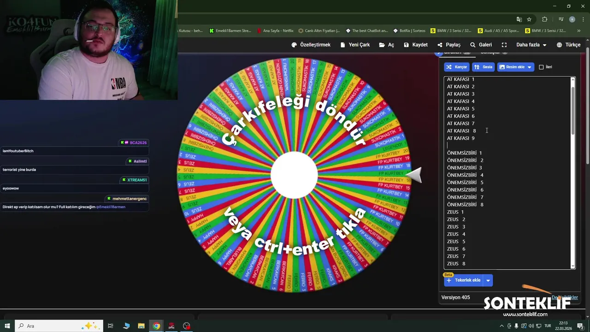Open the media control icon in Chrome
Screen dimensions: 590x332
tap(560, 19)
